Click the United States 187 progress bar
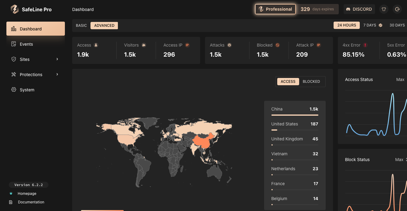The width and height of the screenshot is (407, 211). (295, 130)
